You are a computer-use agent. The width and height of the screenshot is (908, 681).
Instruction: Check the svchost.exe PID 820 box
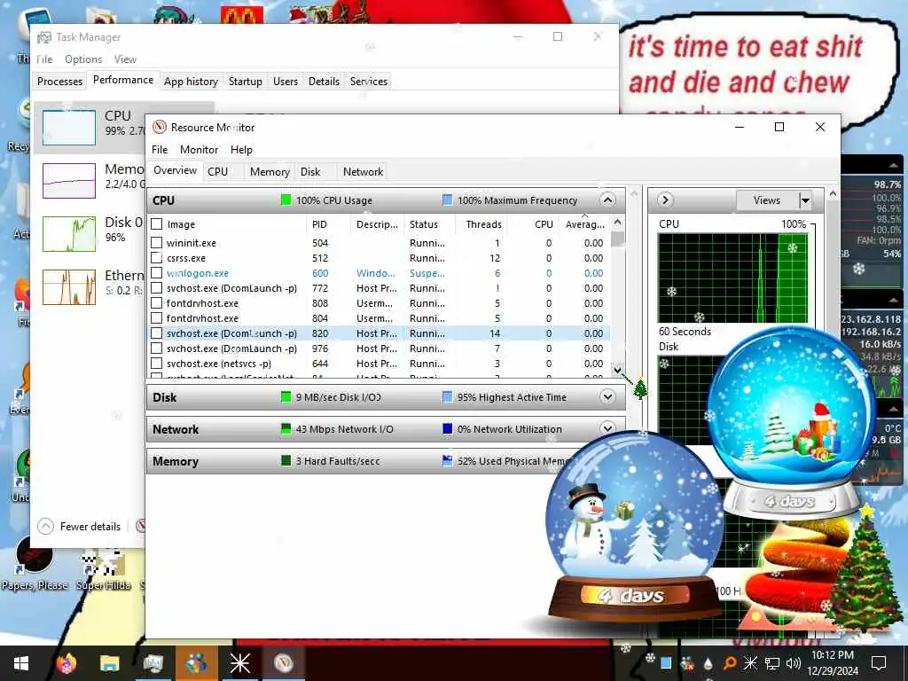[x=156, y=333]
